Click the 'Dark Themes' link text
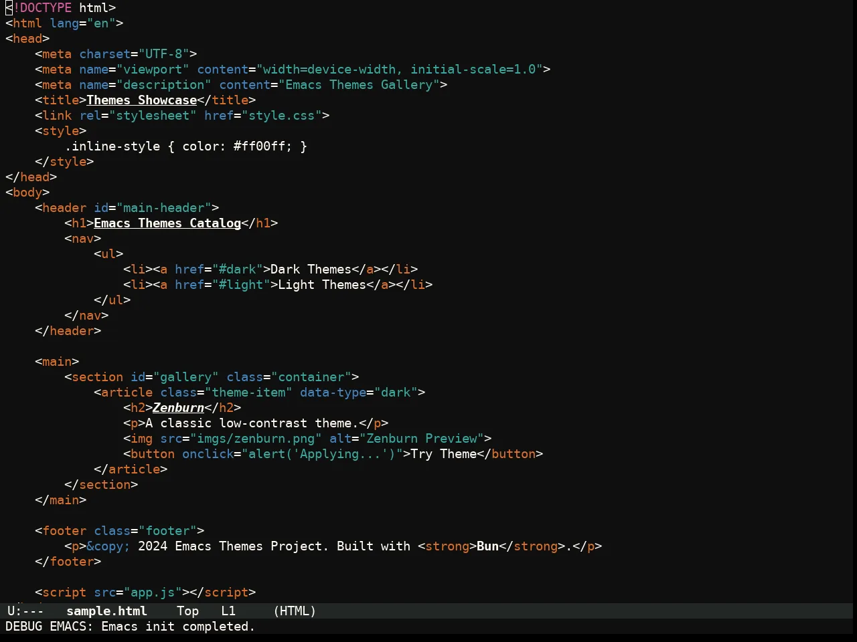This screenshot has width=857, height=642. (x=311, y=269)
